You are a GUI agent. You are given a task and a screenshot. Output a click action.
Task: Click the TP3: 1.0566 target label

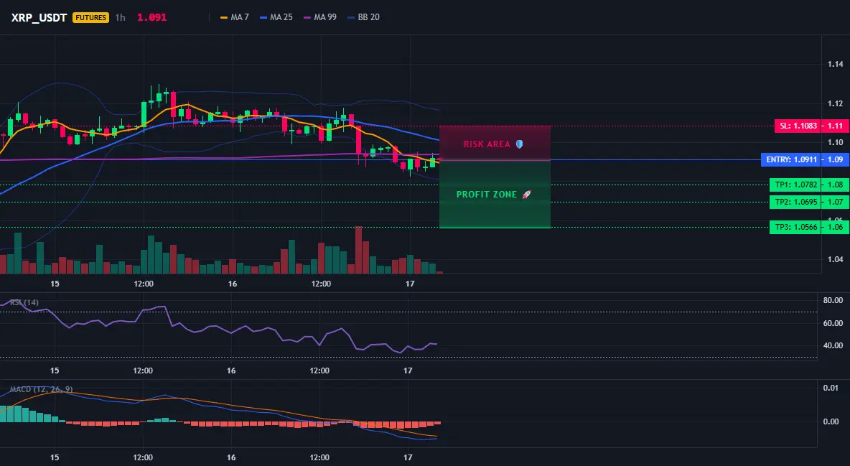pos(795,227)
